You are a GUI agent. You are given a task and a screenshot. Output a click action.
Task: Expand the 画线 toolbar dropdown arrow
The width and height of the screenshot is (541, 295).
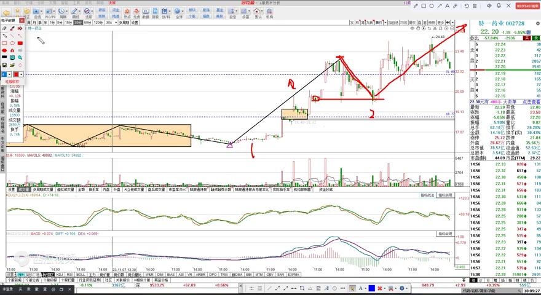click(79, 12)
